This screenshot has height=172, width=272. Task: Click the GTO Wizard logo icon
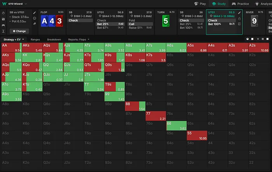point(4,3)
